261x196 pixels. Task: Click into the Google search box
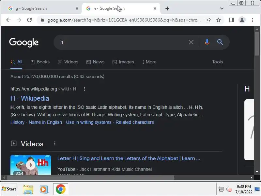123,42
